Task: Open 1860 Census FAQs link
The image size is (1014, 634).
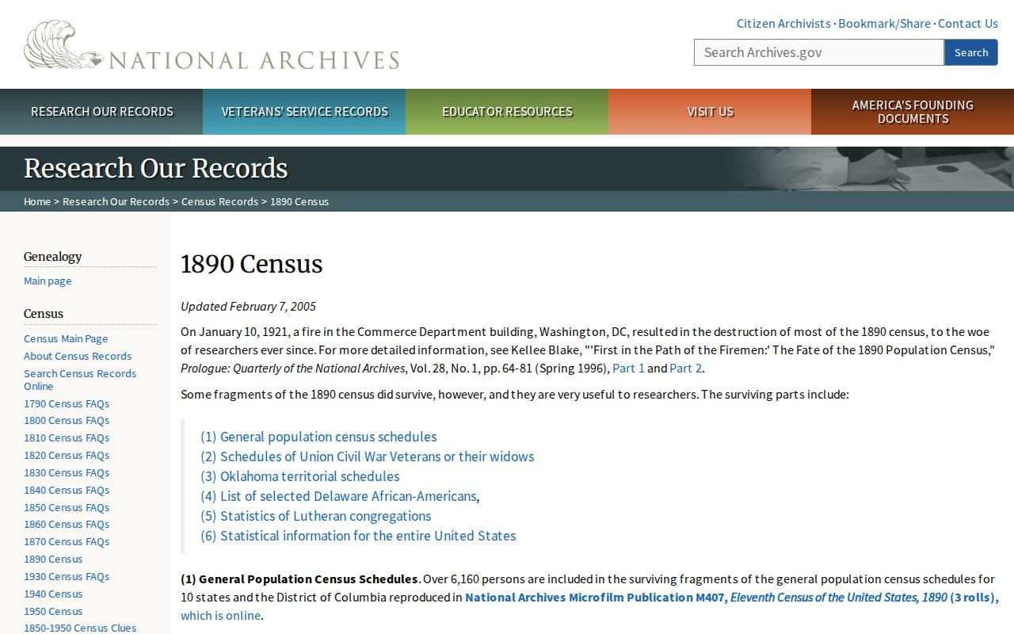Action: 67,524
